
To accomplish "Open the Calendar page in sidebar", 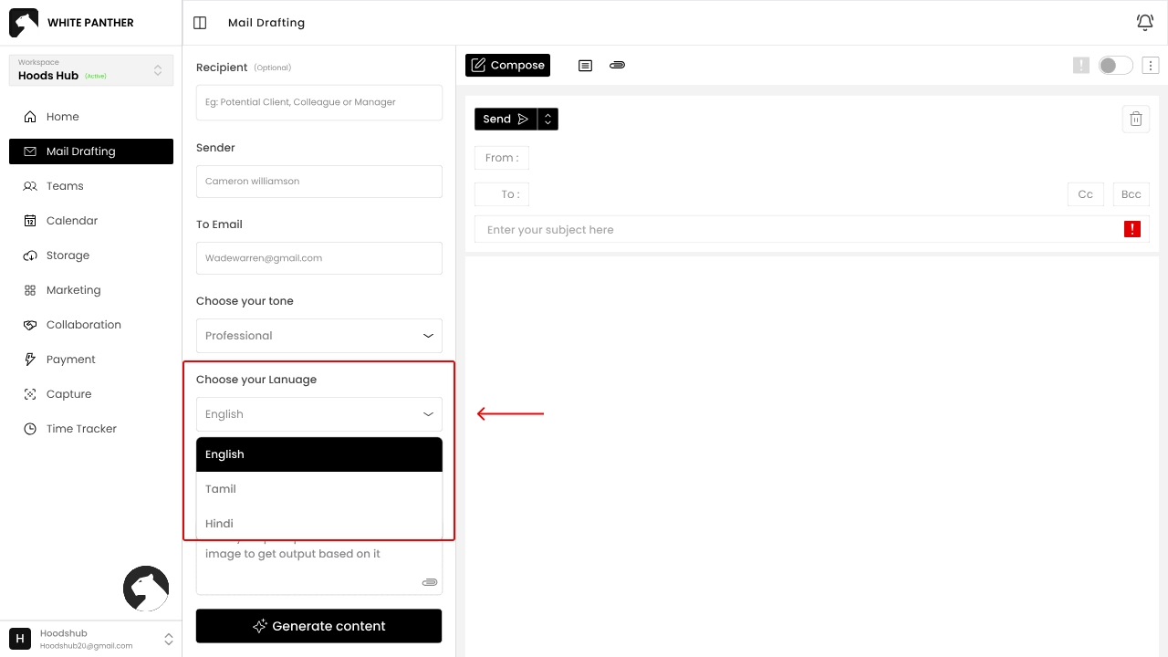I will 72,221.
